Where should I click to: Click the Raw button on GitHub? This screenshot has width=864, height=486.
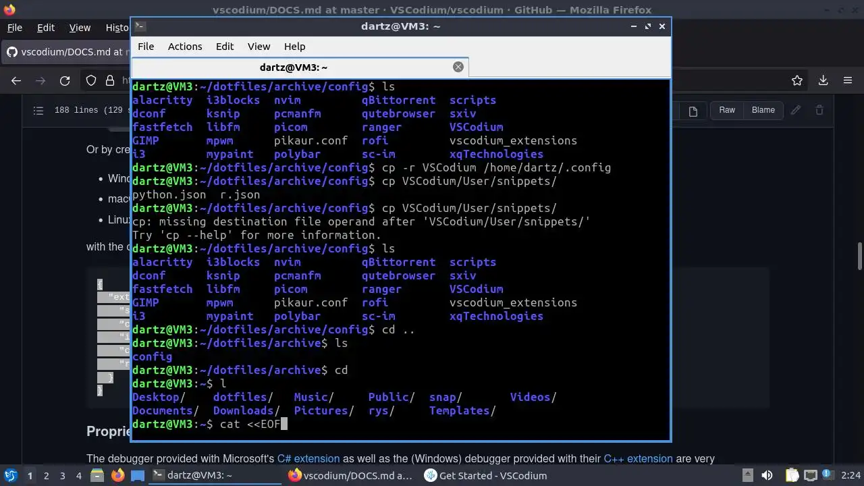click(727, 110)
